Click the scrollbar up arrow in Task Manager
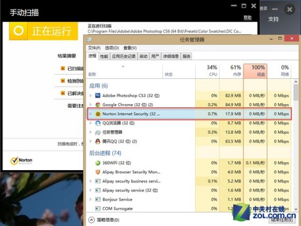This screenshot has width=301, height=226. (296, 82)
